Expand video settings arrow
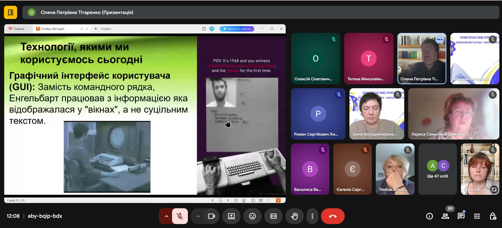Image resolution: width=502 pixels, height=228 pixels. click(x=198, y=216)
